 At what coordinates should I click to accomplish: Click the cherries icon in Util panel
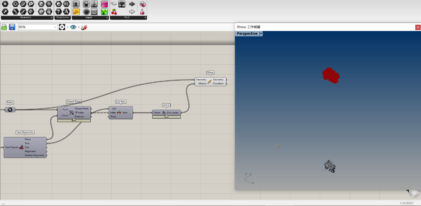point(114,12)
